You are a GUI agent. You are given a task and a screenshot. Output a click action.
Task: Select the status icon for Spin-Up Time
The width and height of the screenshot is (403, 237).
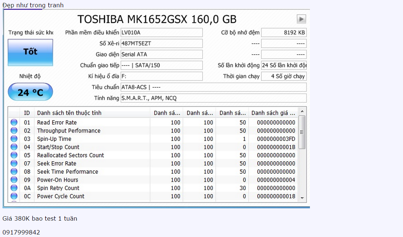(x=14, y=139)
